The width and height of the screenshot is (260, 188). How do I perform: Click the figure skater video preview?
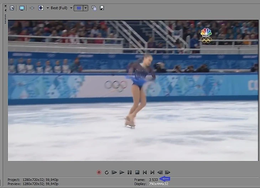(x=133, y=90)
